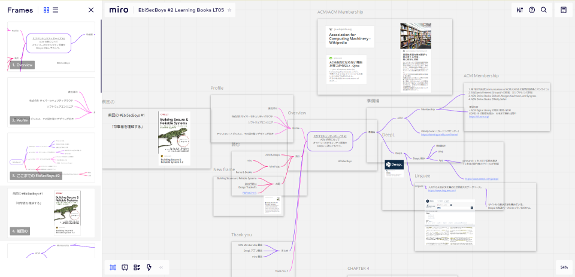Viewport: 575px width, 277px height.
Task: Open the 54% zoom level control
Action: coord(564,267)
